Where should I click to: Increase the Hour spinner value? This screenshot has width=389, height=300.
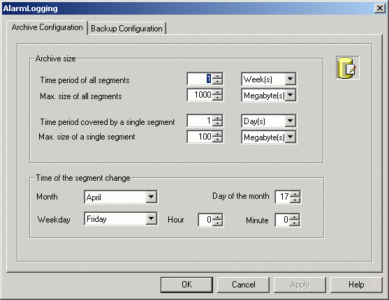pos(218,217)
